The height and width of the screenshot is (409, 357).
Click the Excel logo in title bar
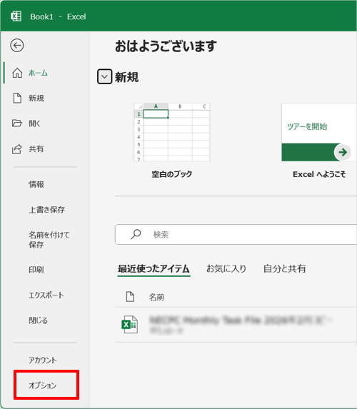[16, 16]
